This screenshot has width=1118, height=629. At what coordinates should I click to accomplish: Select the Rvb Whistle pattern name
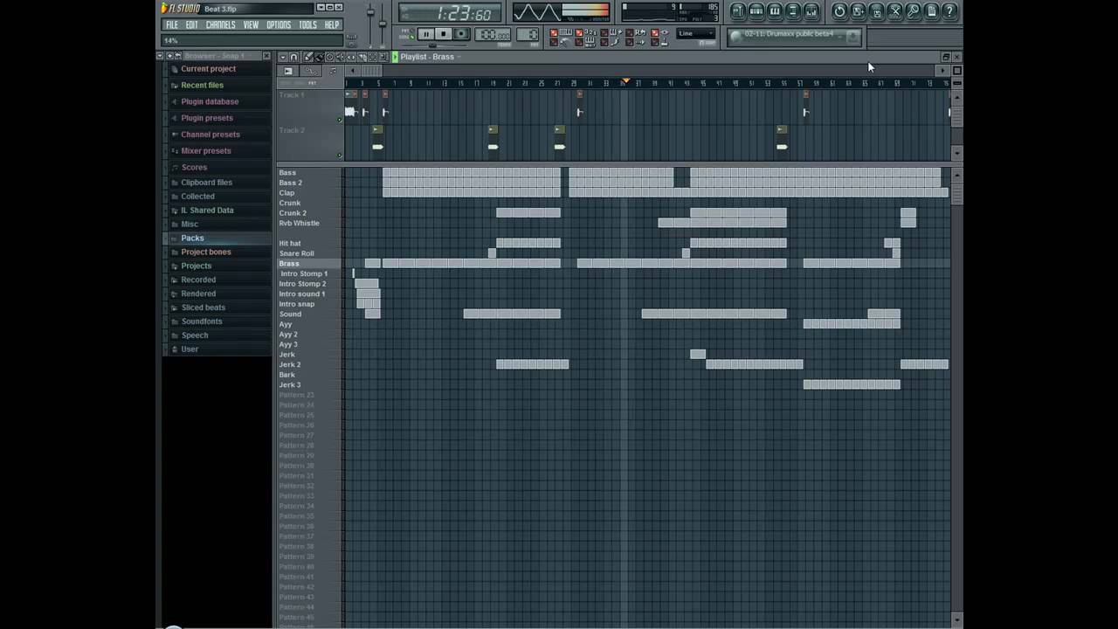click(x=299, y=224)
